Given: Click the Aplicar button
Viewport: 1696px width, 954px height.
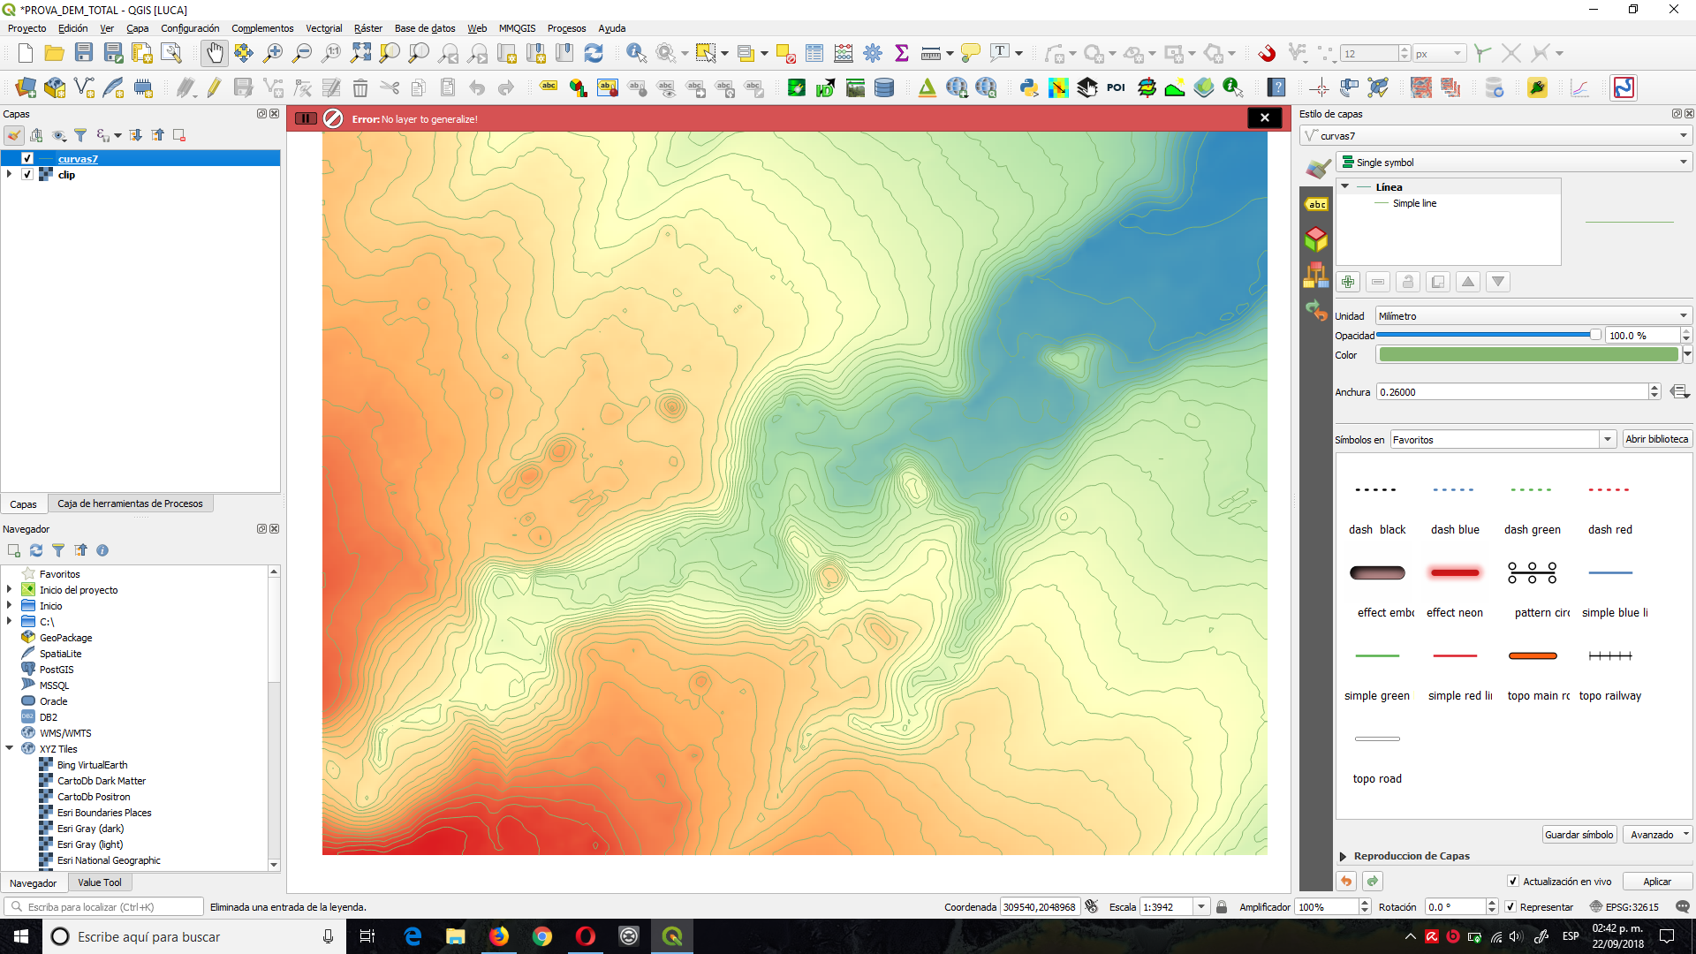Looking at the screenshot, I should [x=1656, y=882].
